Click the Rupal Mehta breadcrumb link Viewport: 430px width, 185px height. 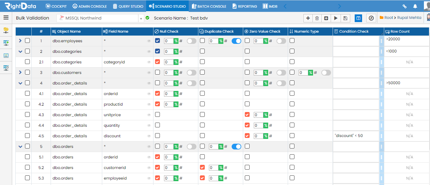(409, 18)
